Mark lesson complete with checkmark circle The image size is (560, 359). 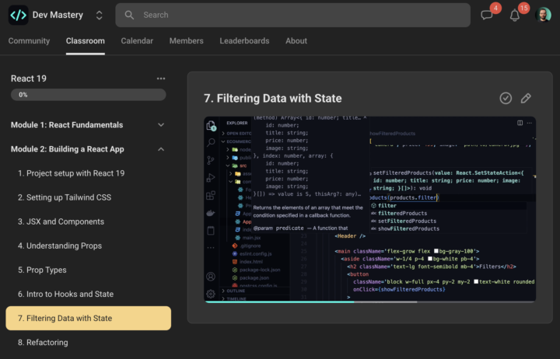point(506,98)
